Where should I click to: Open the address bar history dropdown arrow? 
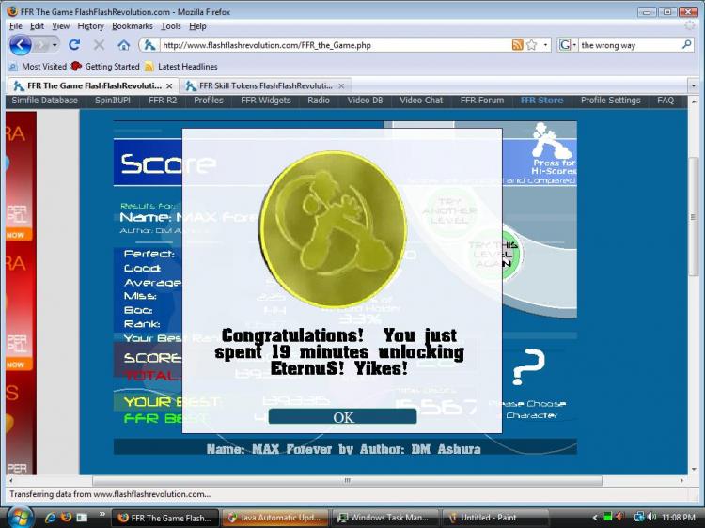(x=545, y=45)
